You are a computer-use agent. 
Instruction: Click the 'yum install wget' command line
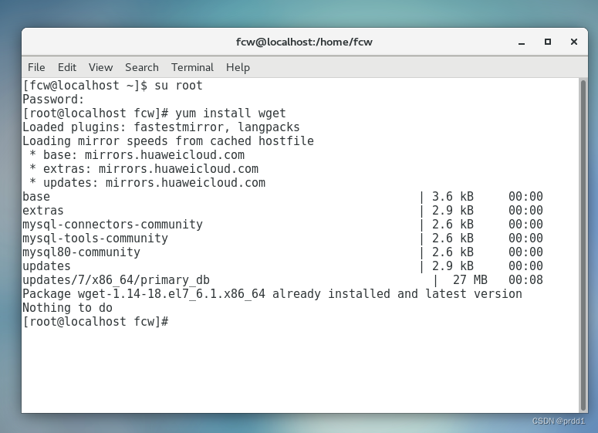click(x=154, y=113)
